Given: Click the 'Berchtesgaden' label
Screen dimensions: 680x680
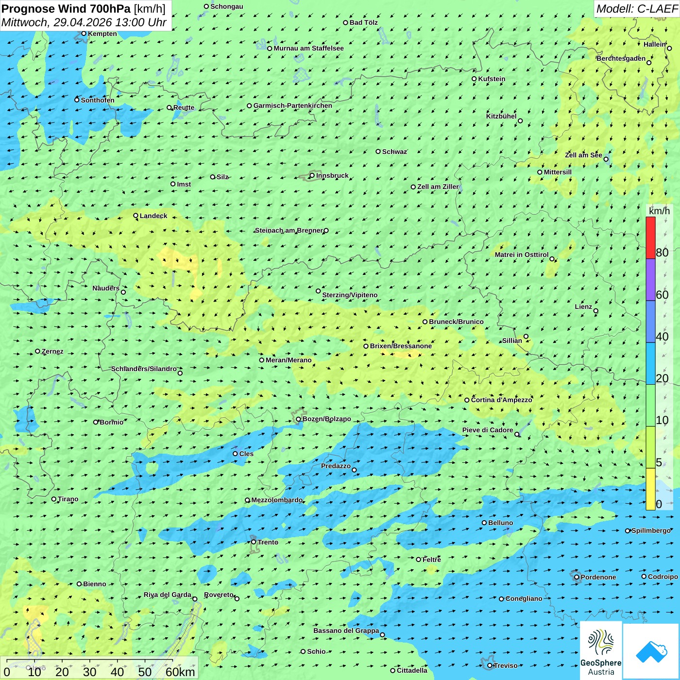Looking at the screenshot, I should point(621,58).
